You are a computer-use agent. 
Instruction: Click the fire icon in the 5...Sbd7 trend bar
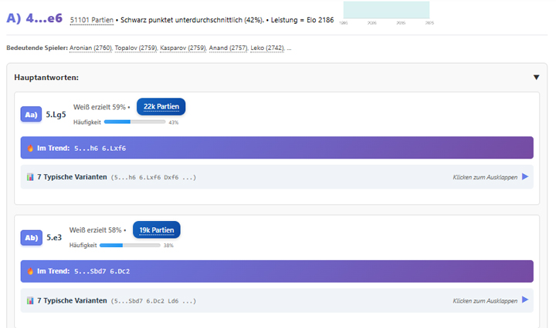click(30, 271)
